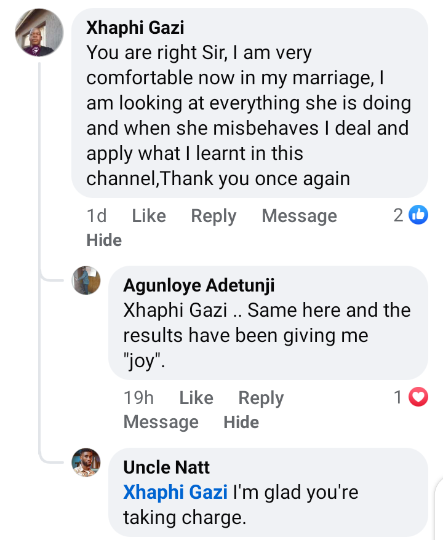Open the Agunloye Adetunji commenter name
The height and width of the screenshot is (540, 443).
pos(199,285)
